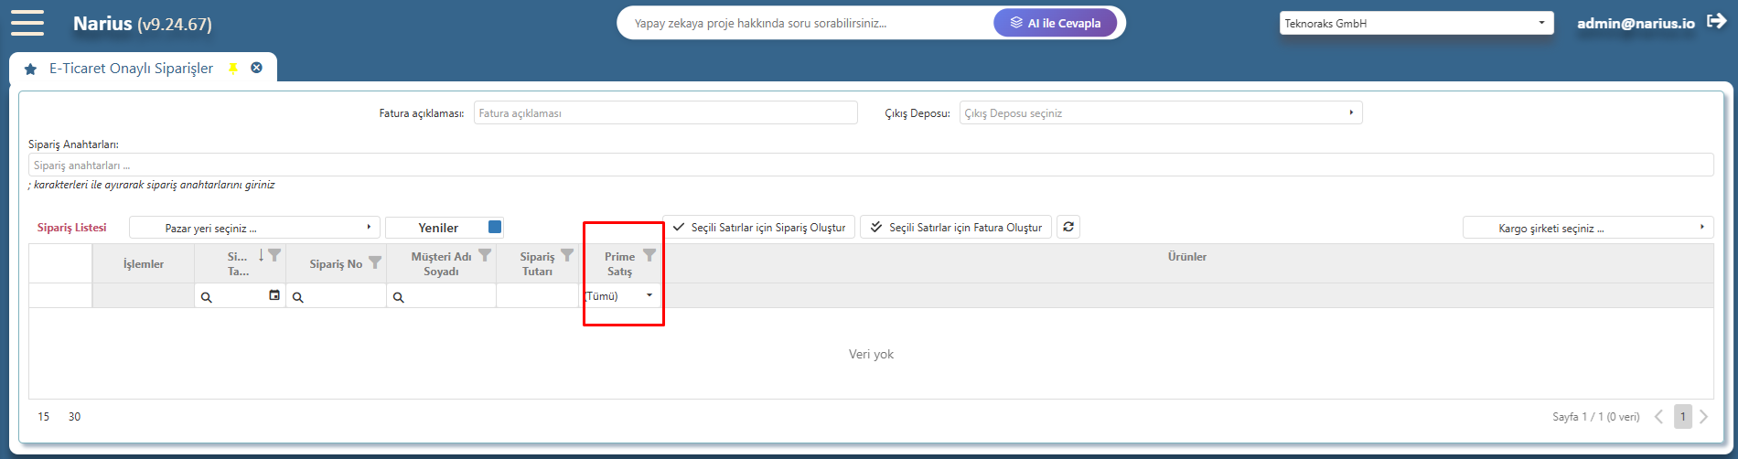This screenshot has width=1738, height=459.
Task: Open the Kargo şirketi seçiniz dropdown
Action: pyautogui.click(x=1588, y=228)
